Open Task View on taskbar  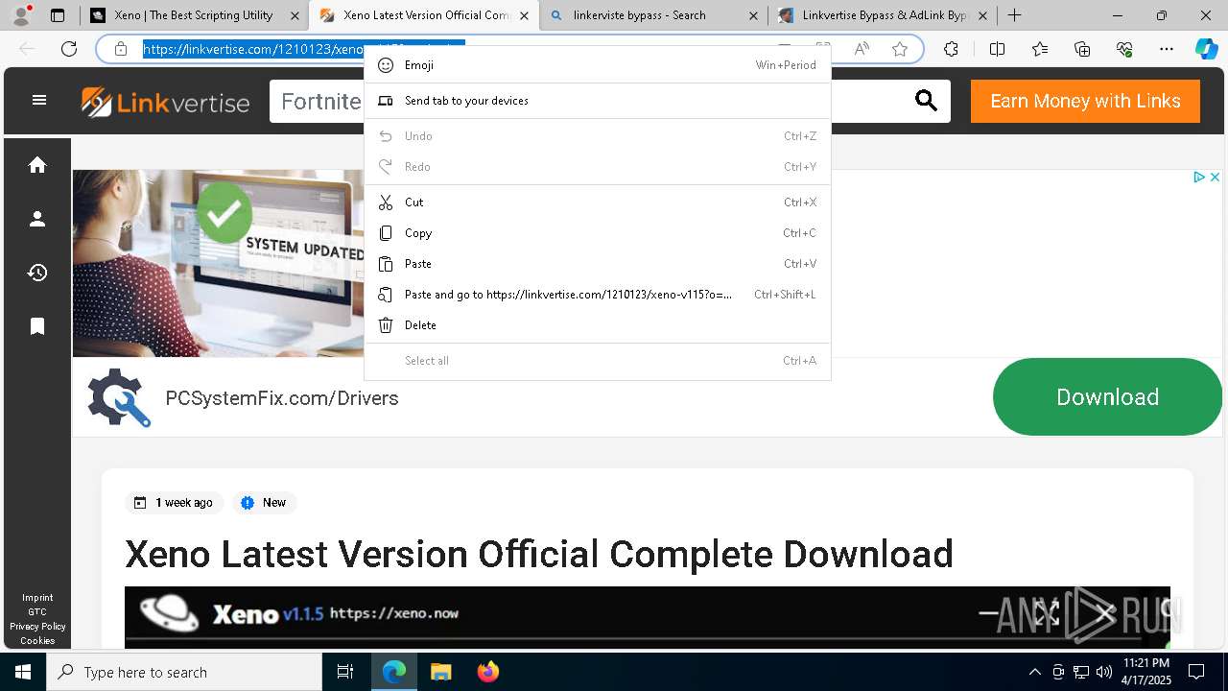point(345,672)
